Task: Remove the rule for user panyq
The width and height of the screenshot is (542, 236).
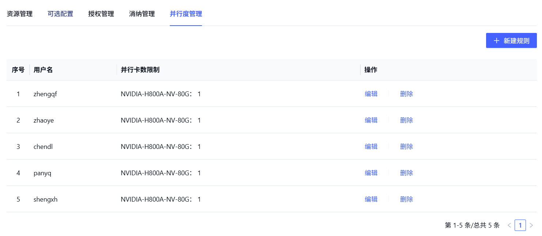Action: coord(406,173)
